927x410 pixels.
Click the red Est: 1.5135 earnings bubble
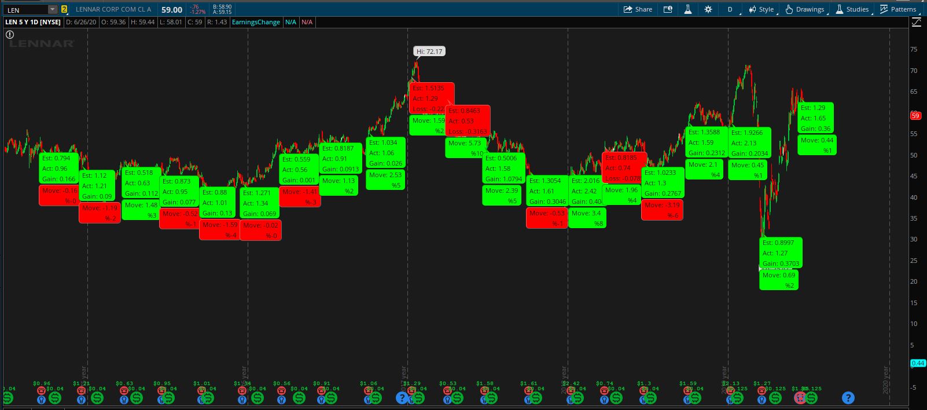click(432, 98)
